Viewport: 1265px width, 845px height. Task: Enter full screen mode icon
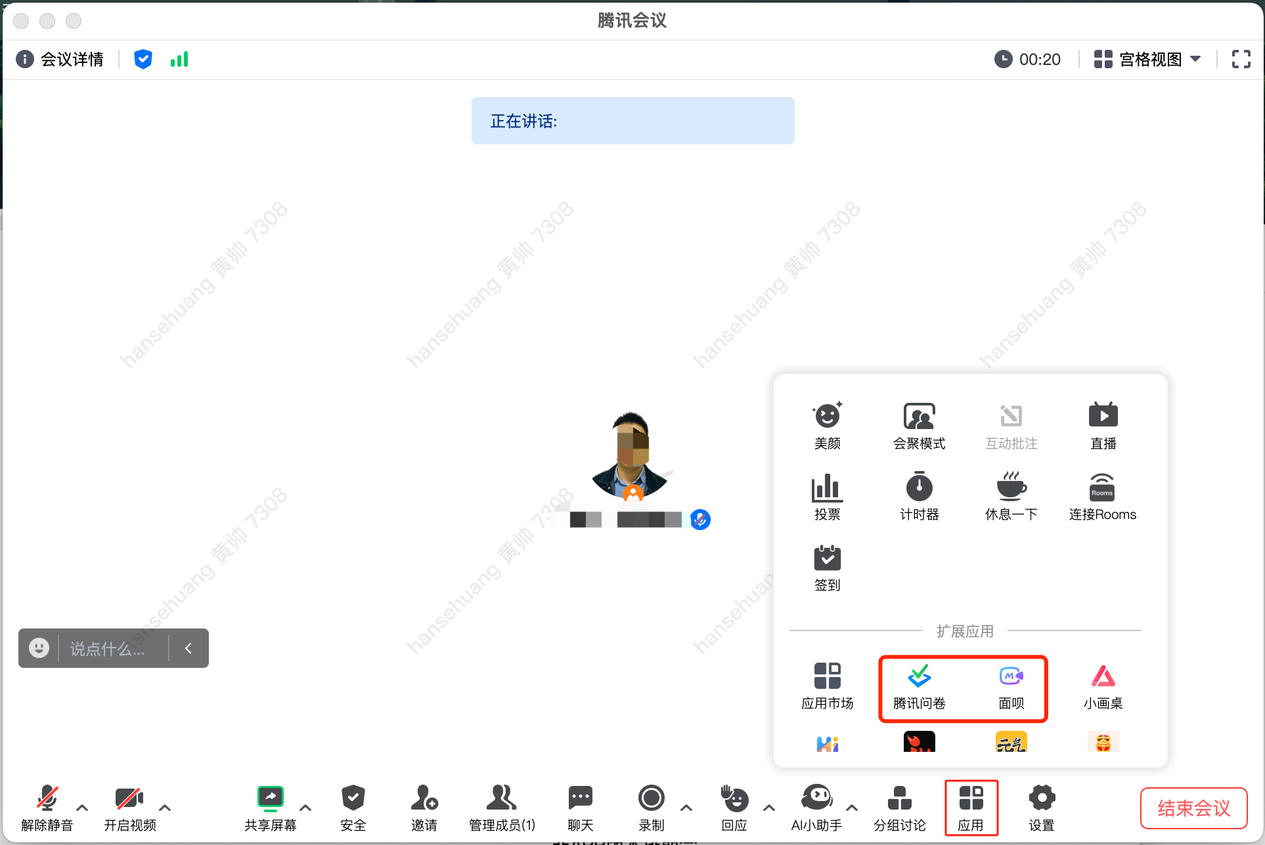1241,59
